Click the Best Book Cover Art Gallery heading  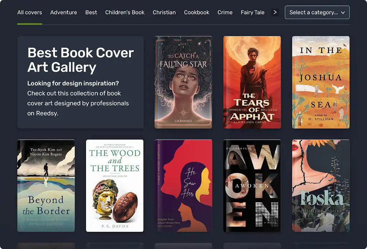point(80,60)
